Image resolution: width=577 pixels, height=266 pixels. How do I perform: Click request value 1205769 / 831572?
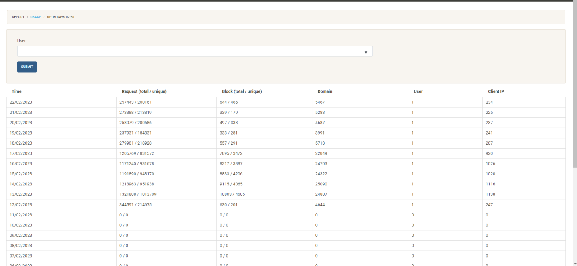click(x=137, y=153)
